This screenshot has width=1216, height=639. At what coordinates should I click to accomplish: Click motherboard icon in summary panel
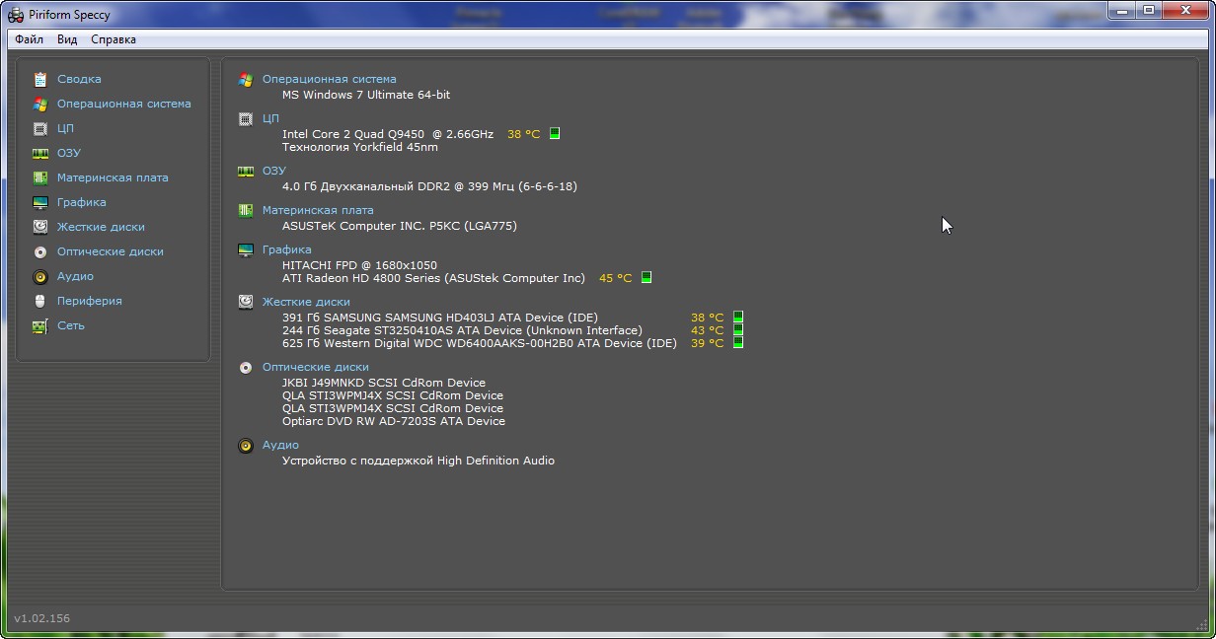coord(246,210)
